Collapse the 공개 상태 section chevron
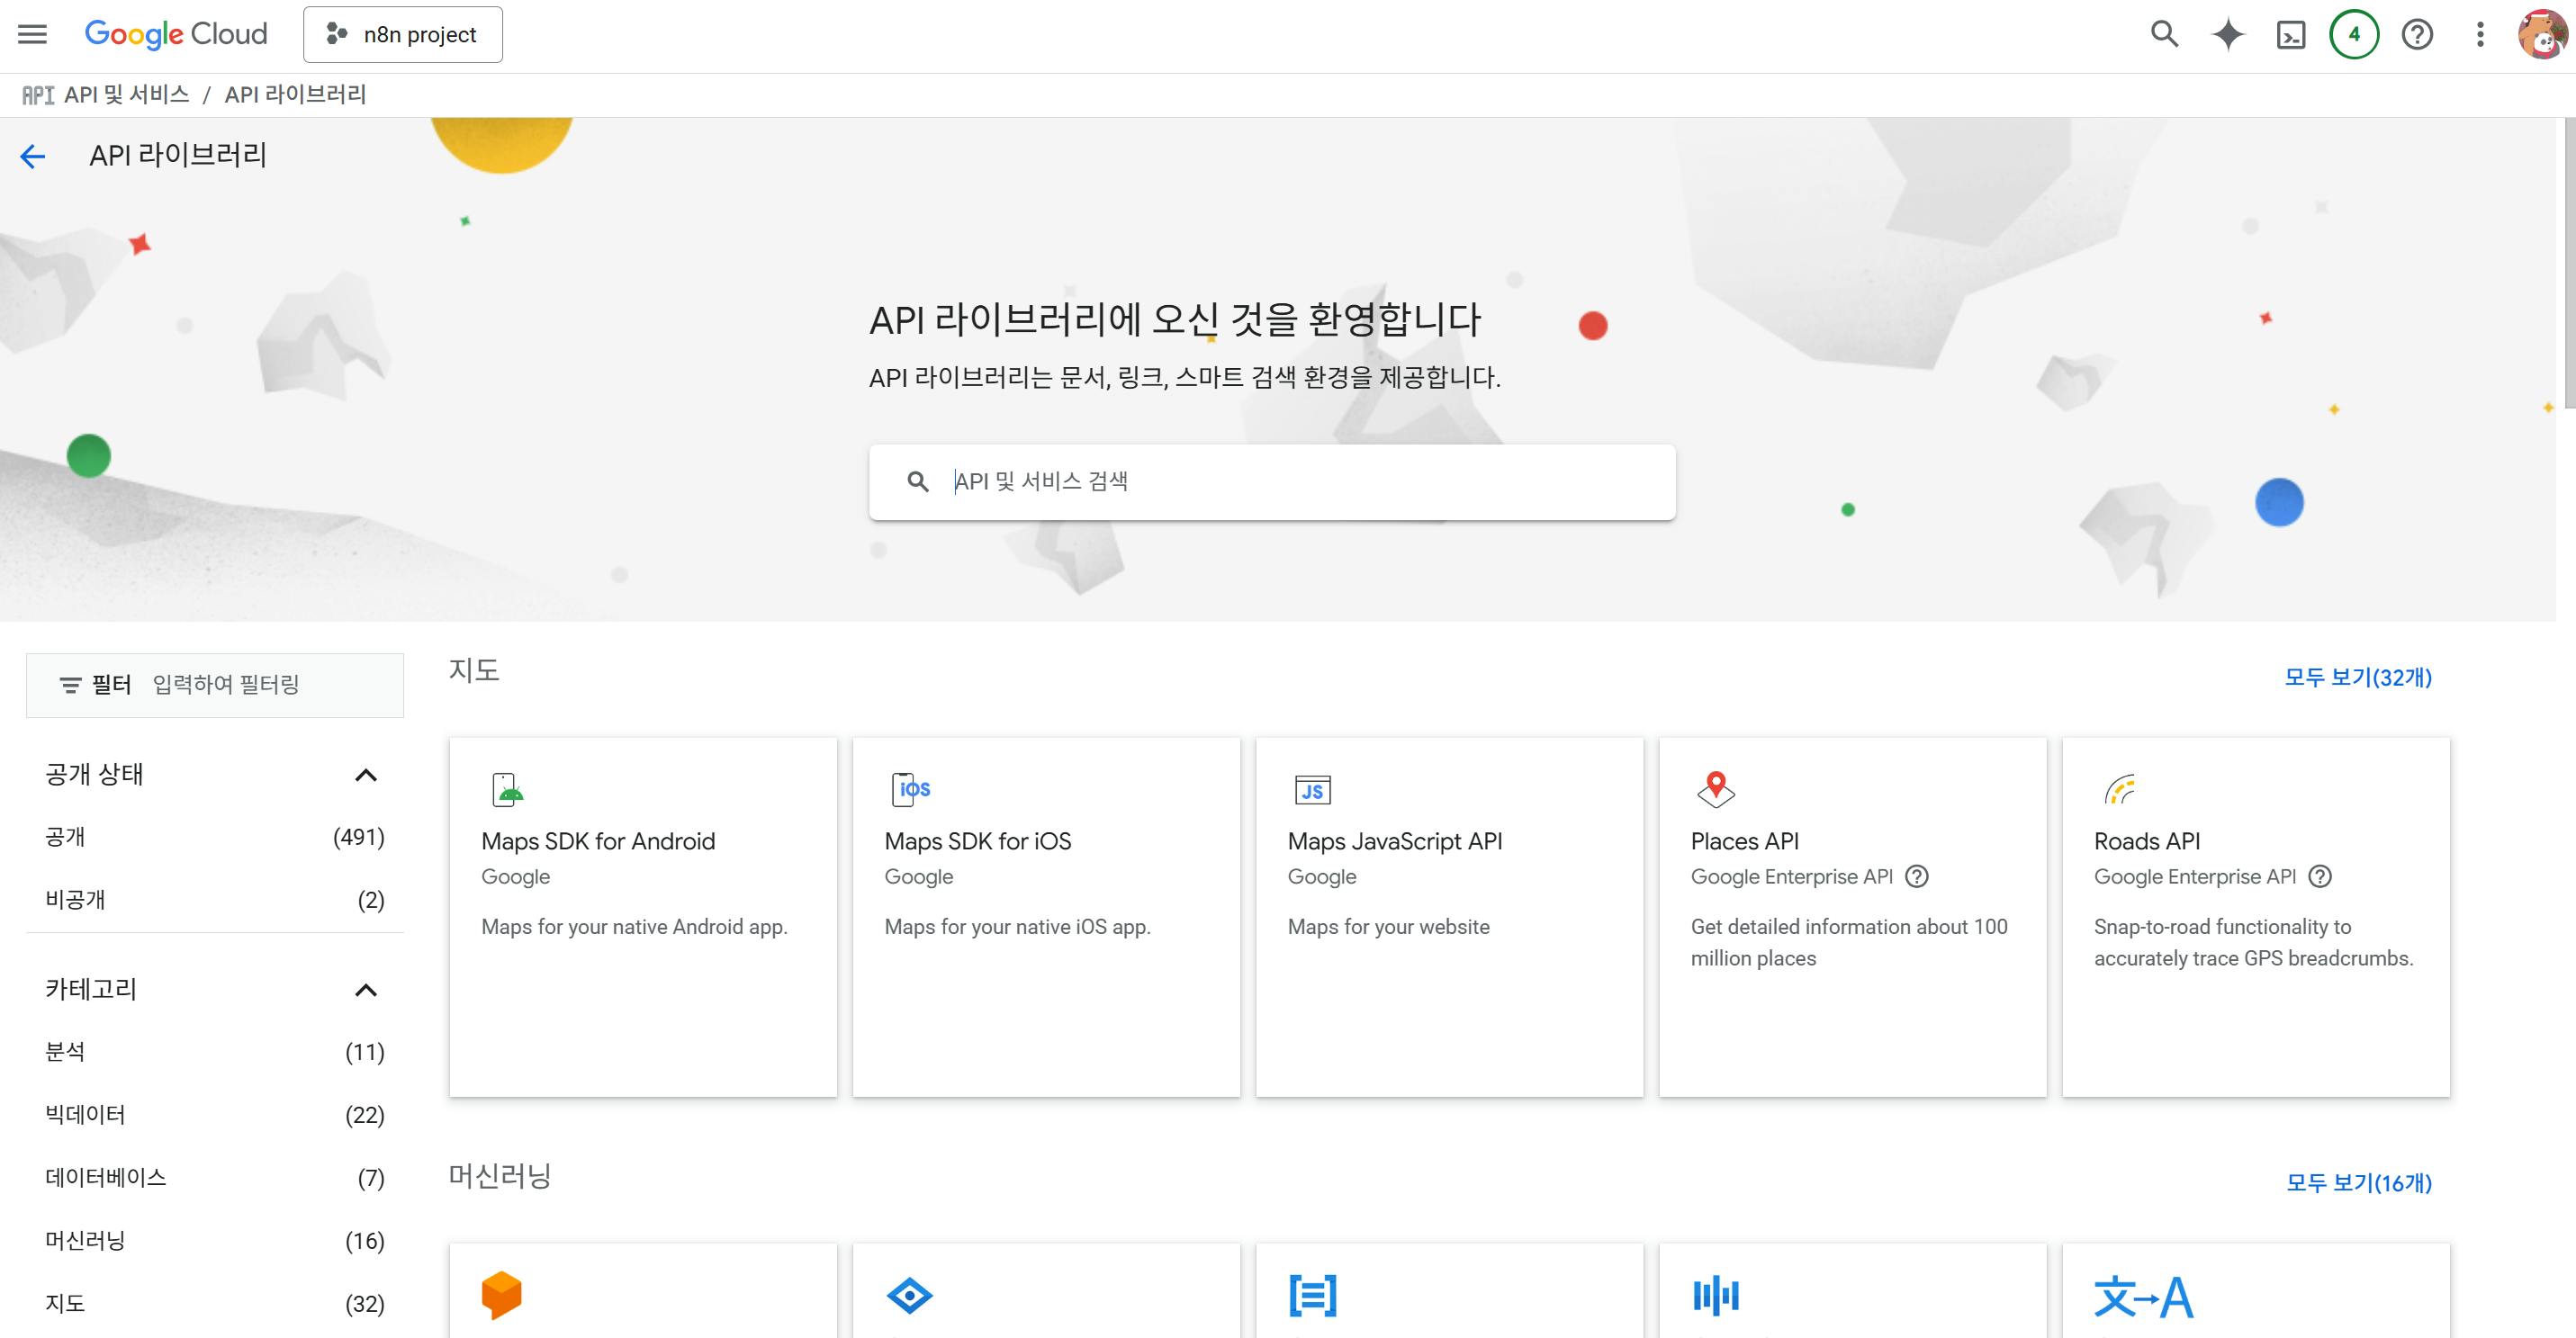2576x1338 pixels. pos(366,775)
